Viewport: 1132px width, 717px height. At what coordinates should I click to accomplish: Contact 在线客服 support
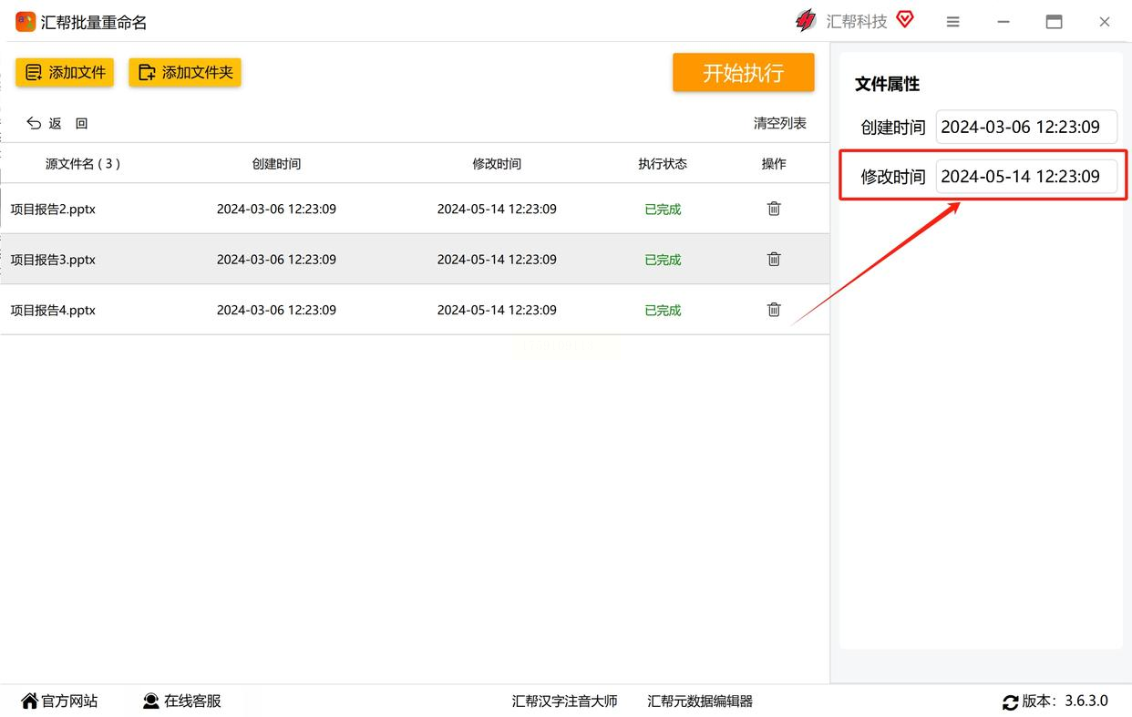pyautogui.click(x=182, y=701)
